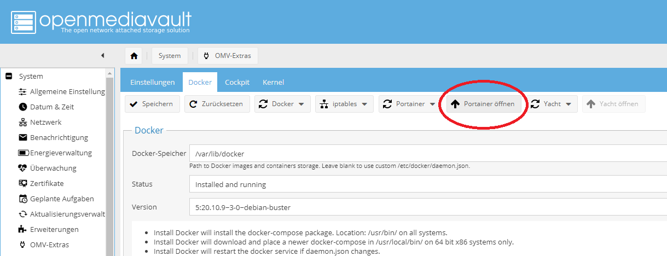
Task: Collapse the sidebar with the left arrow
Action: pos(103,55)
